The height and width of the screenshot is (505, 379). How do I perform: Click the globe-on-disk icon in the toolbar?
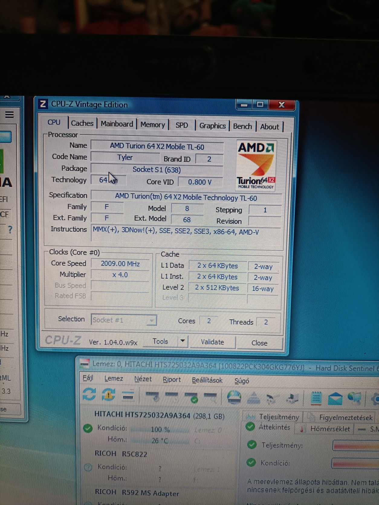click(234, 397)
